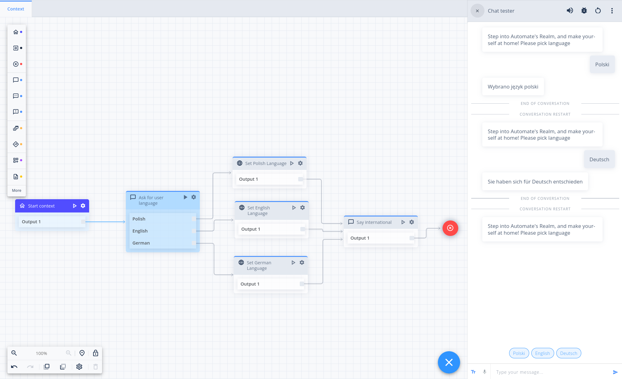Select Polish language option in chat tester
The width and height of the screenshot is (622, 379).
[518, 353]
